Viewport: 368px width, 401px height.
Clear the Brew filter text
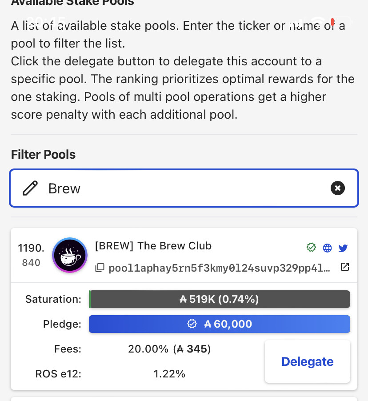tap(338, 188)
